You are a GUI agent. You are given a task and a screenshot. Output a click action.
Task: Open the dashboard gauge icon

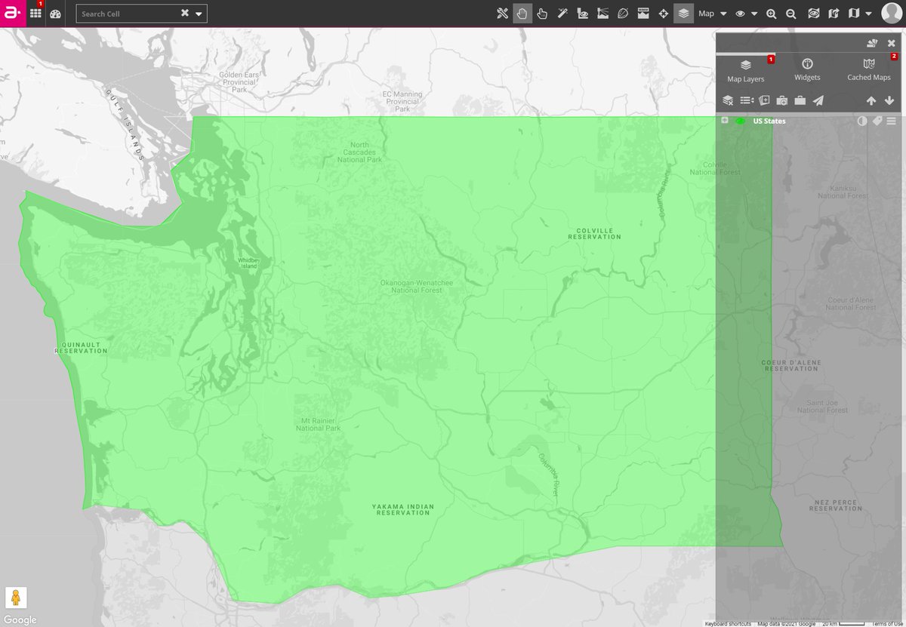(x=56, y=14)
